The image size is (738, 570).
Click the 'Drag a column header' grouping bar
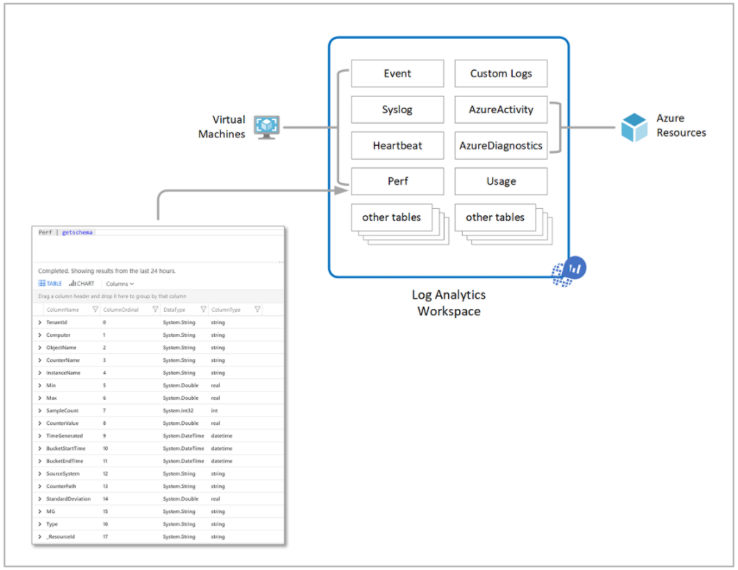click(158, 296)
